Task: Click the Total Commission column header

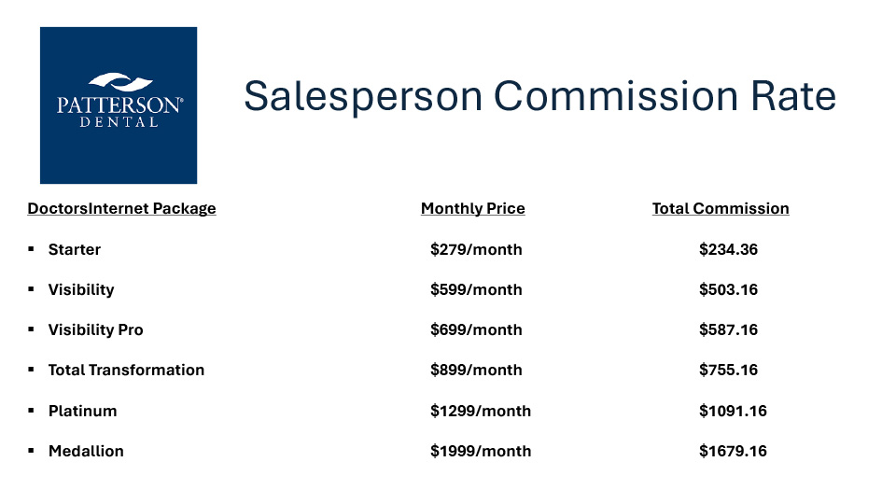Action: [x=721, y=208]
